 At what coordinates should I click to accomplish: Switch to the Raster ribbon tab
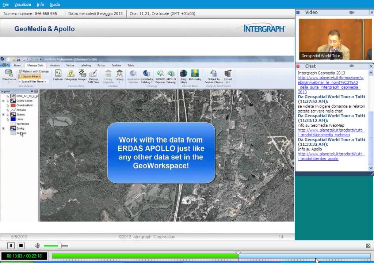tap(101, 65)
